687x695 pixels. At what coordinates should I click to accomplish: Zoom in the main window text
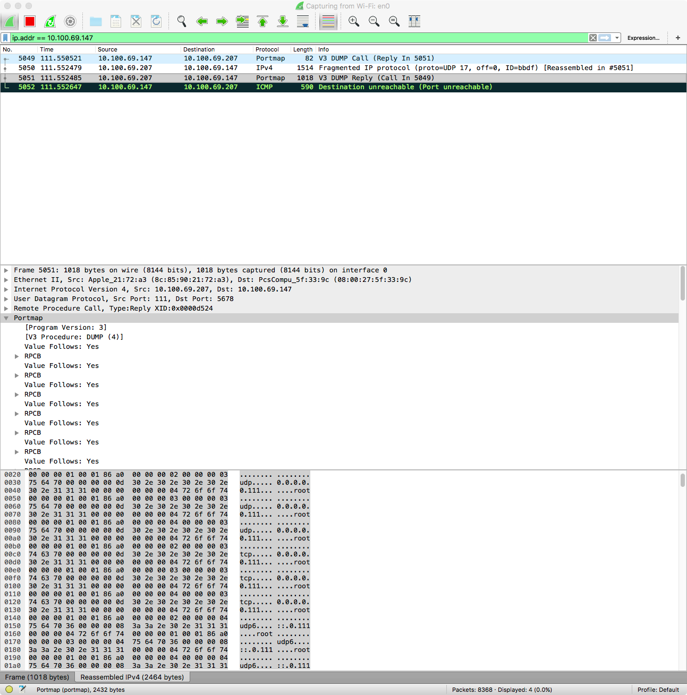pos(354,22)
